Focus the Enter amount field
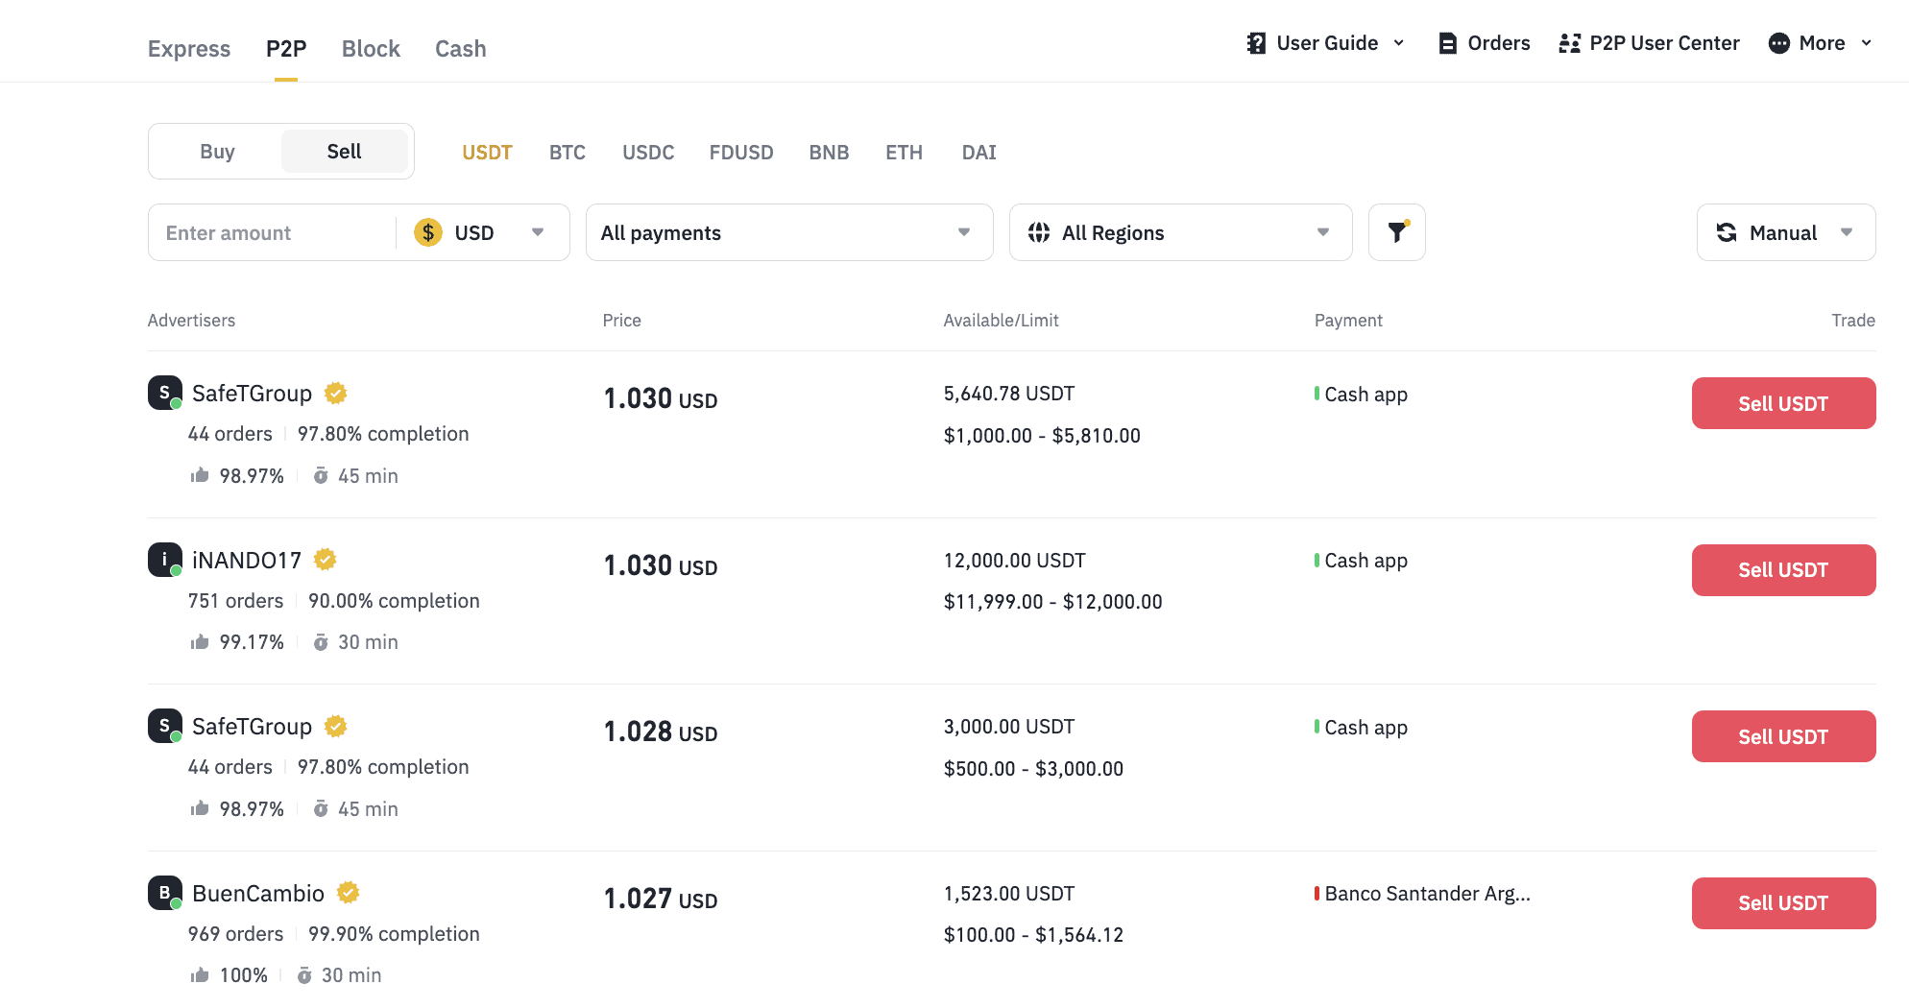The height and width of the screenshot is (1008, 1909). click(x=273, y=232)
